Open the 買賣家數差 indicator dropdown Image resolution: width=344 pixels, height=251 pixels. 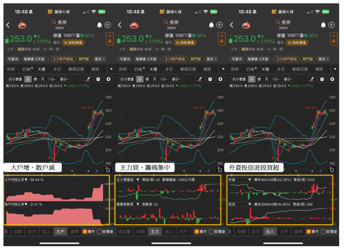coord(128,204)
